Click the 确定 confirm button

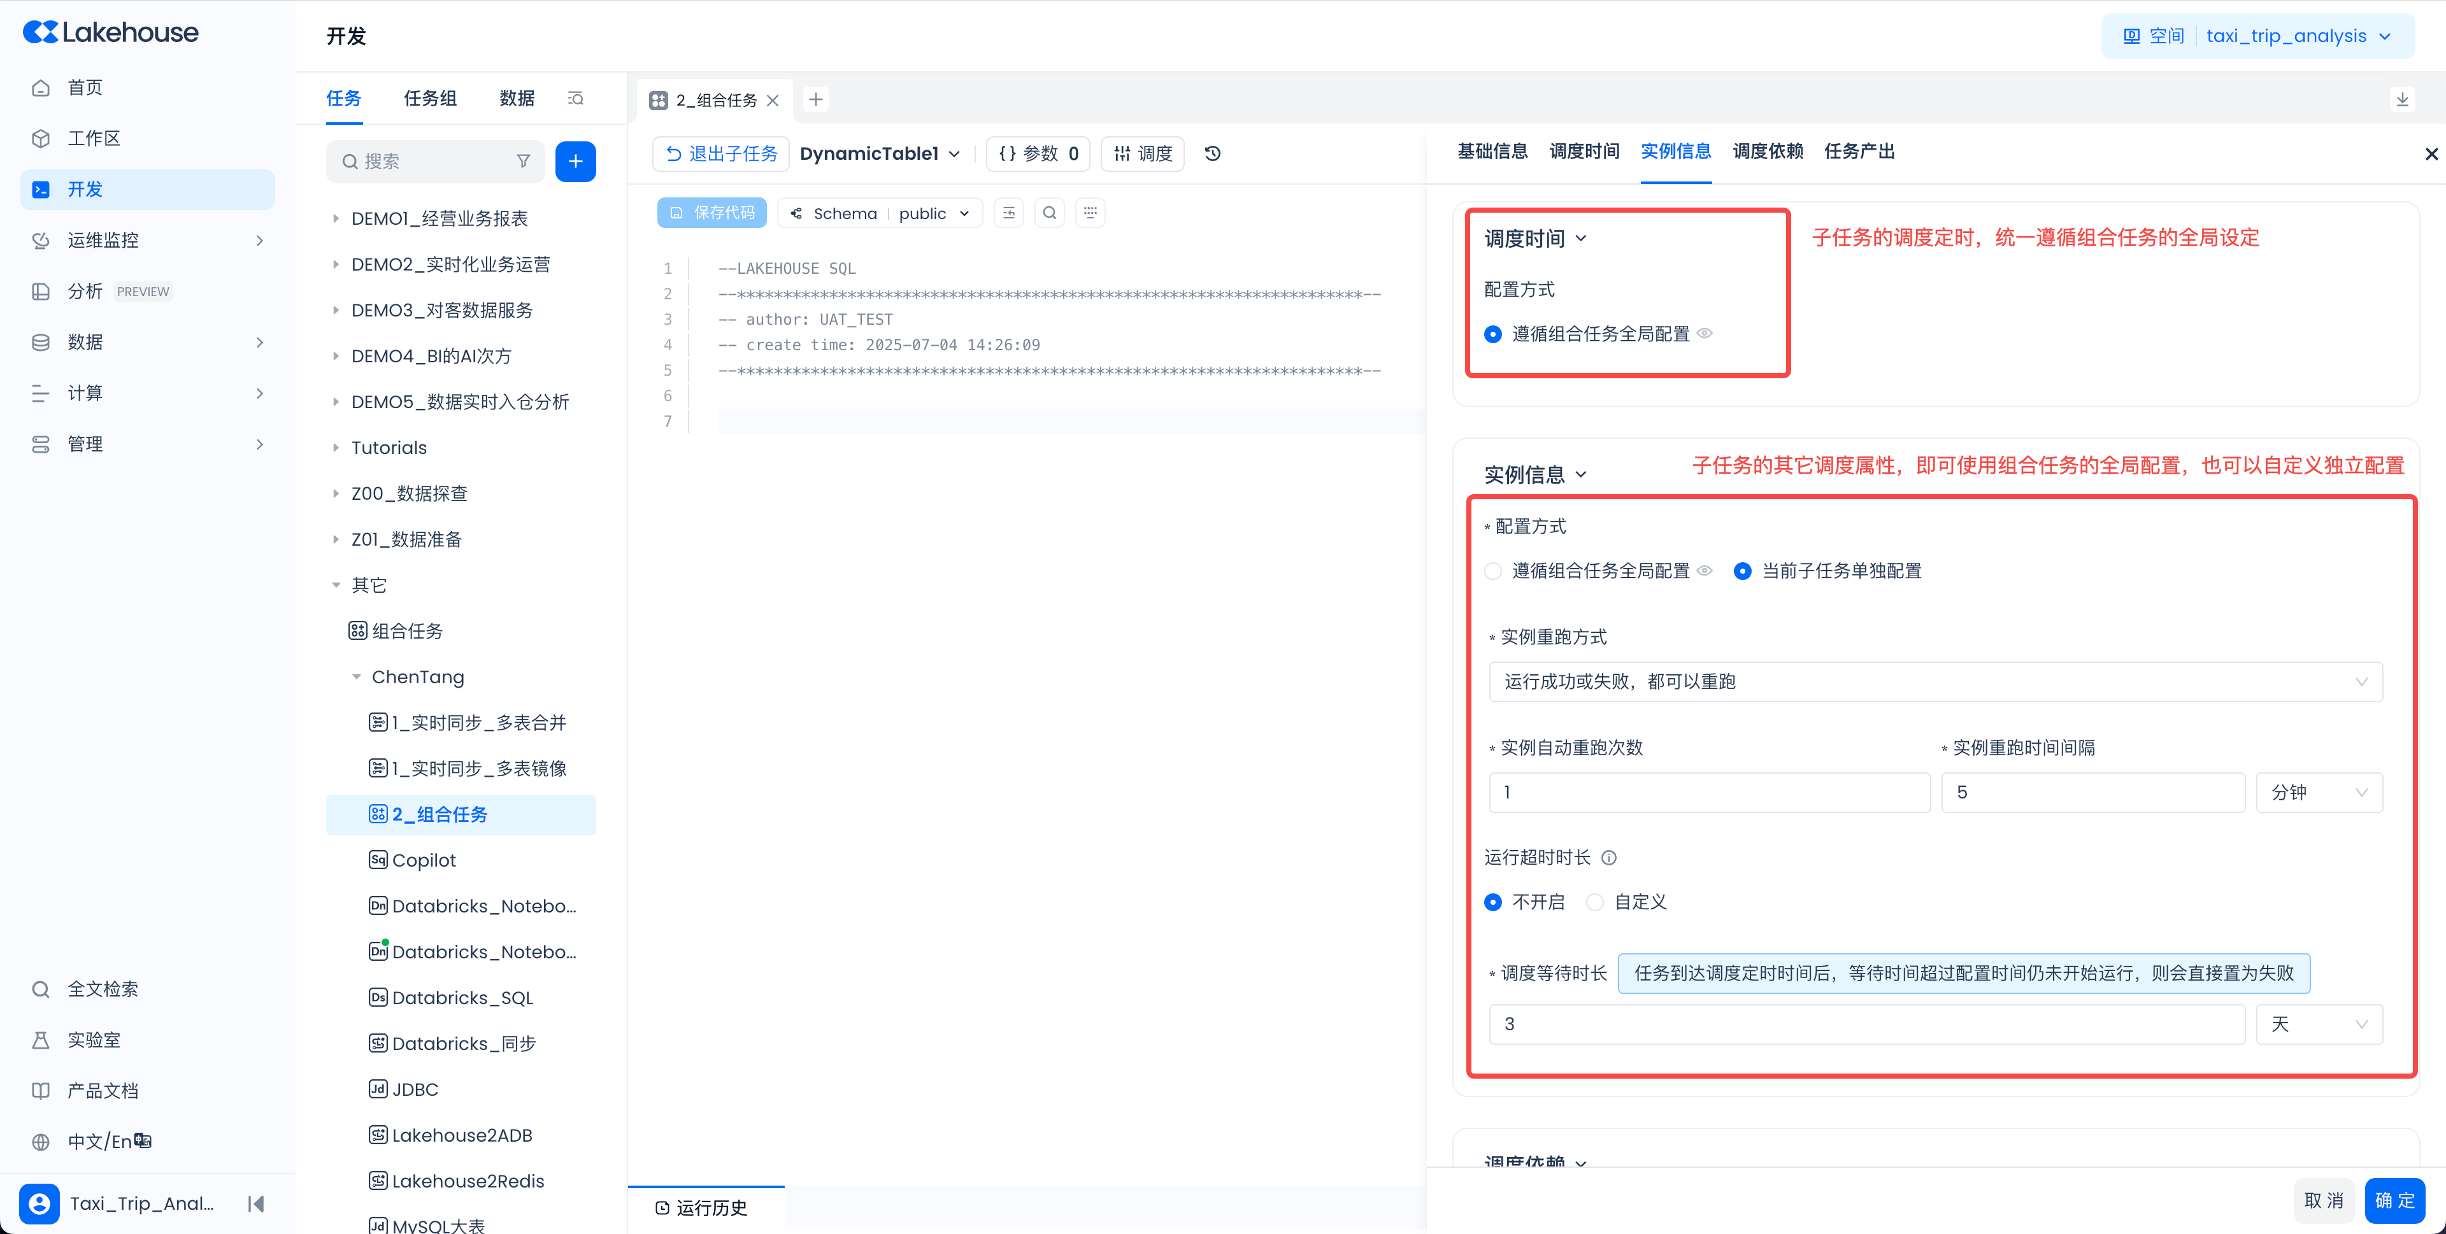(x=2394, y=1201)
